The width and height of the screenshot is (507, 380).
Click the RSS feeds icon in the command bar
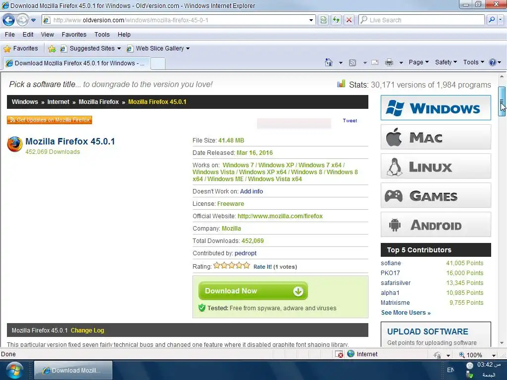click(x=353, y=62)
